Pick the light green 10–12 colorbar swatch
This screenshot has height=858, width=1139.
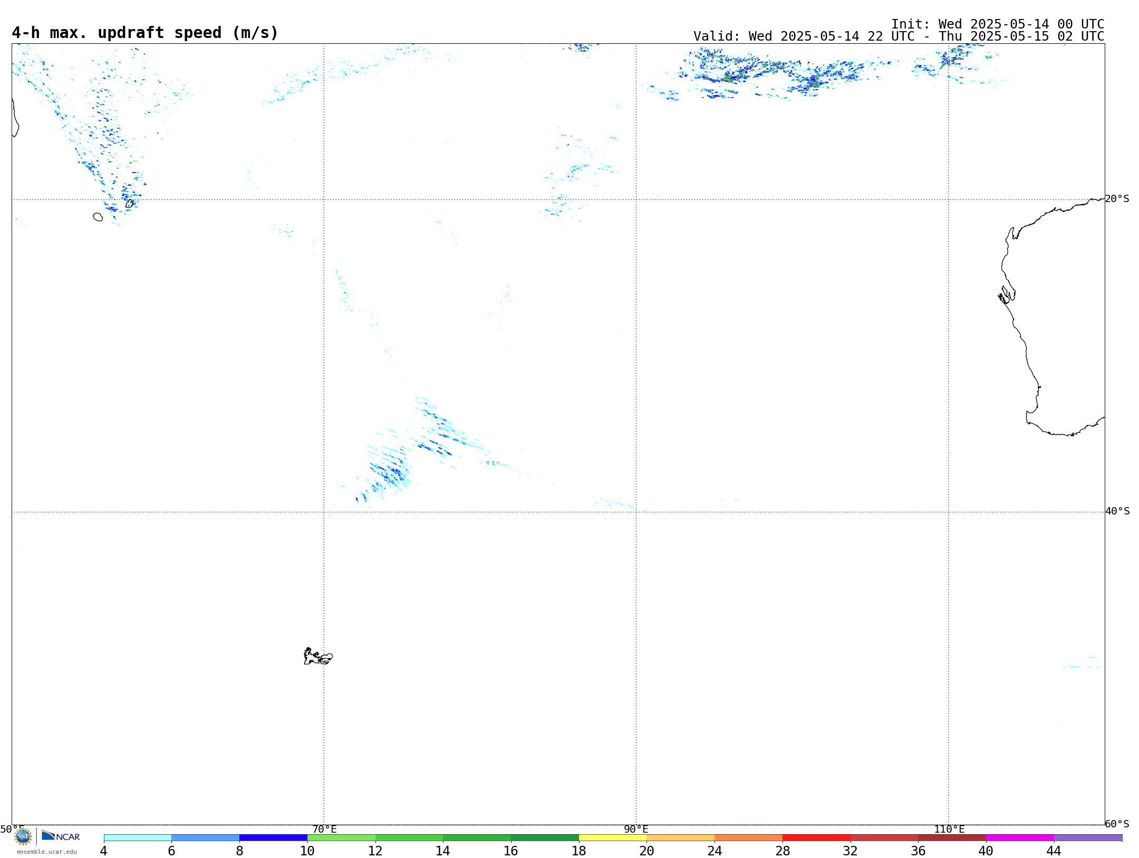coord(341,838)
